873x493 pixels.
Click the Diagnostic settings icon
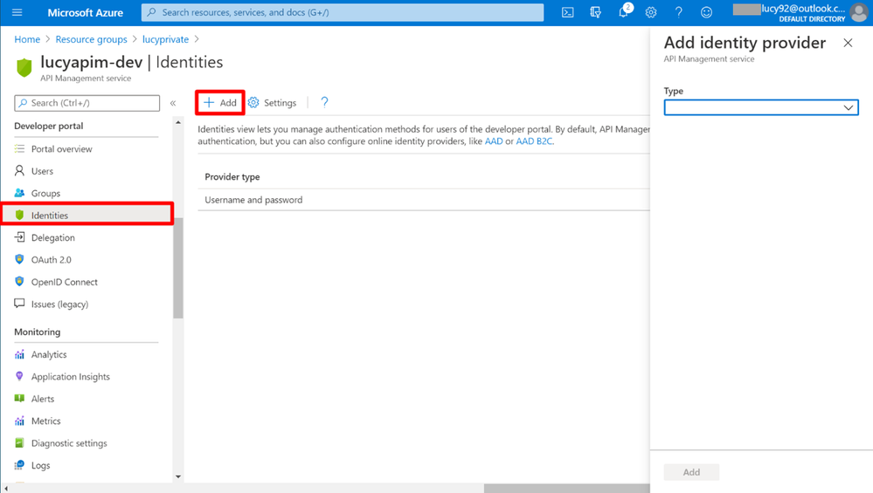tap(19, 443)
